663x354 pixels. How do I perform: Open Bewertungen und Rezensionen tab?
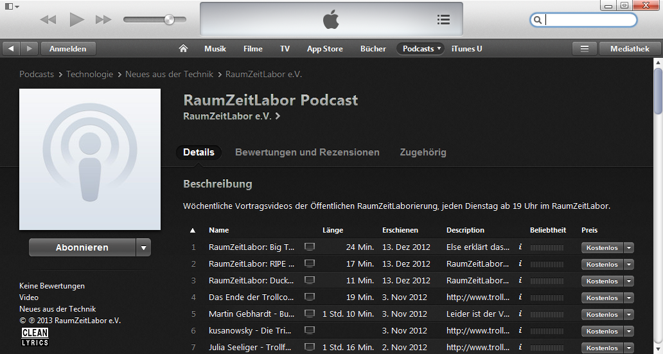coord(307,152)
